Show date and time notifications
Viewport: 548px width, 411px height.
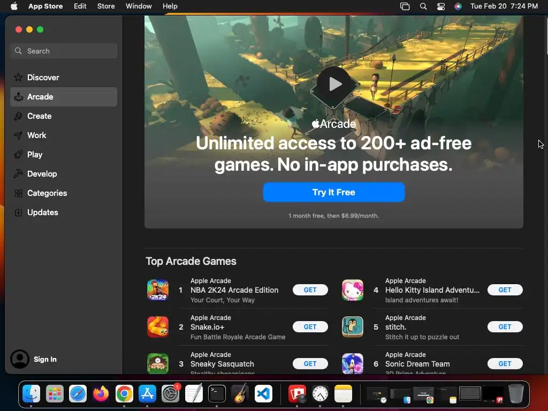(x=504, y=6)
